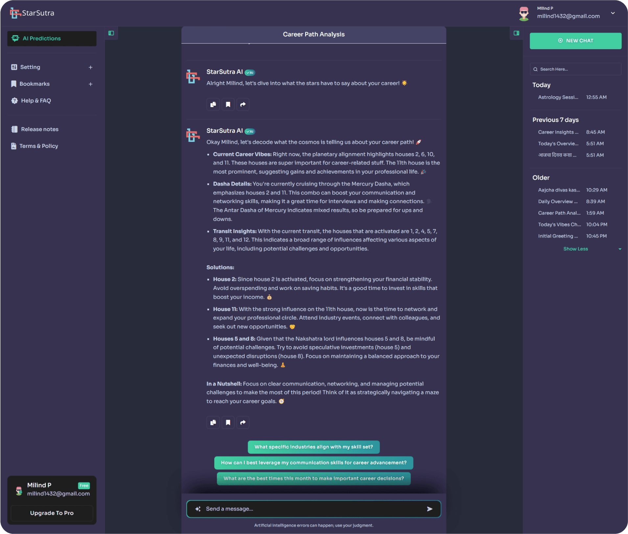Copy the first StarSutra AI greeting message

point(213,104)
